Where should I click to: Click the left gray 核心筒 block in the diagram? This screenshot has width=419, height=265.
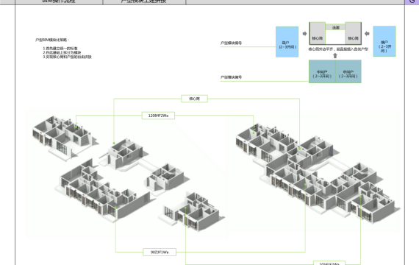tap(317, 33)
